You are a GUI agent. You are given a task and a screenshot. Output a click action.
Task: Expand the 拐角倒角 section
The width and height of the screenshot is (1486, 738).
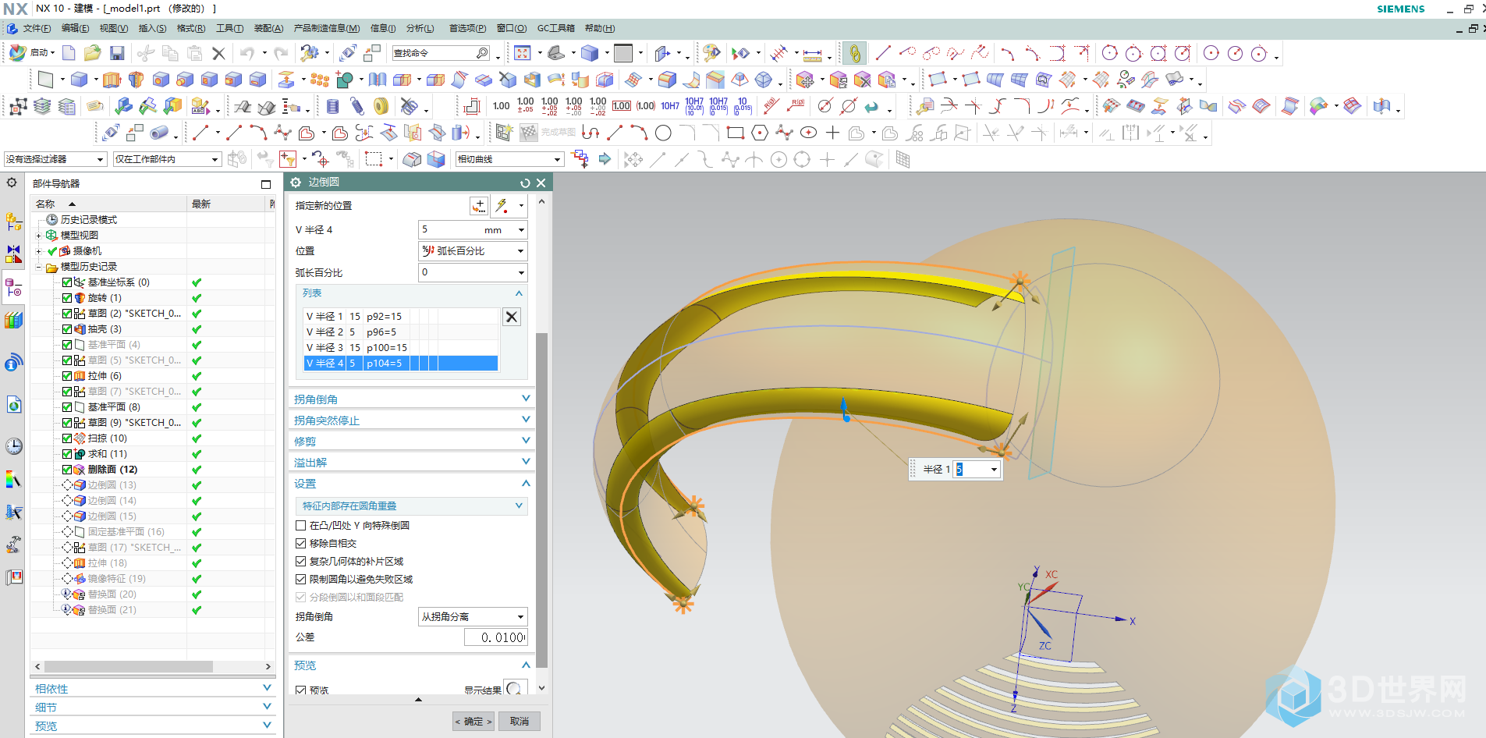pyautogui.click(x=411, y=399)
